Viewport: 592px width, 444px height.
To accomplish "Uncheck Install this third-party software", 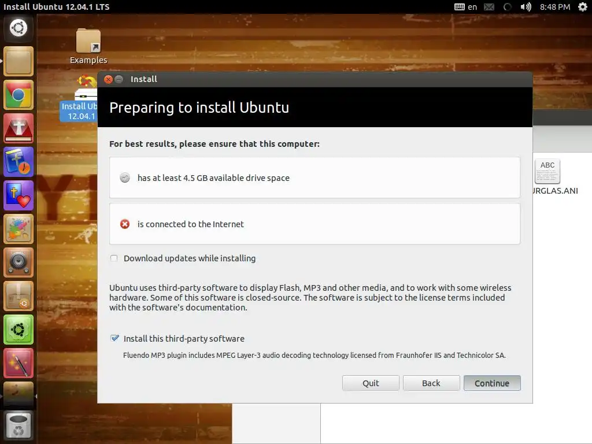I will click(114, 338).
